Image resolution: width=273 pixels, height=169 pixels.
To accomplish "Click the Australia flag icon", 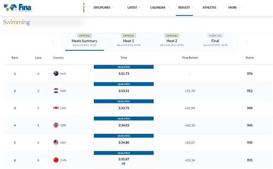I will [56, 73].
